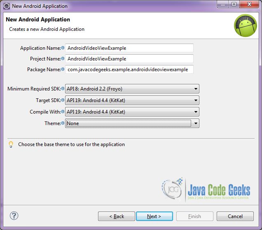This screenshot has height=230, width=262.
Task: Close the dialog with the X button
Action: click(249, 4)
